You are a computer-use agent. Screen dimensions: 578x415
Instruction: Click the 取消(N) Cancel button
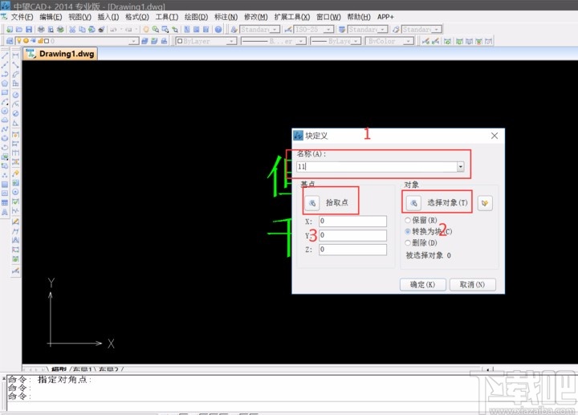pos(472,284)
